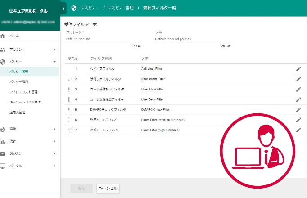The height and width of the screenshot is (198, 307).
Task: Edit the Attachment Filter row with its pencil icon
Action: coord(298,79)
